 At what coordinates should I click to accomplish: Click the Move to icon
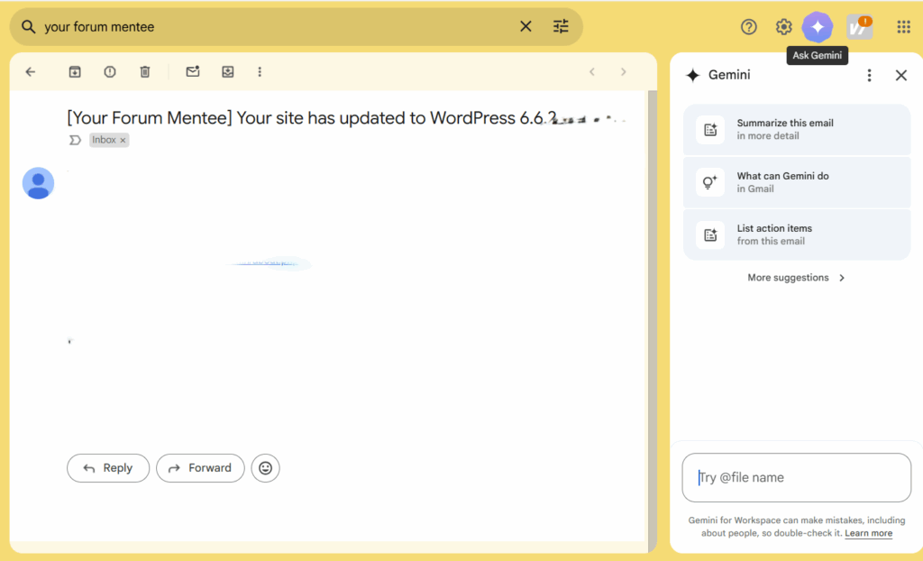coord(228,72)
